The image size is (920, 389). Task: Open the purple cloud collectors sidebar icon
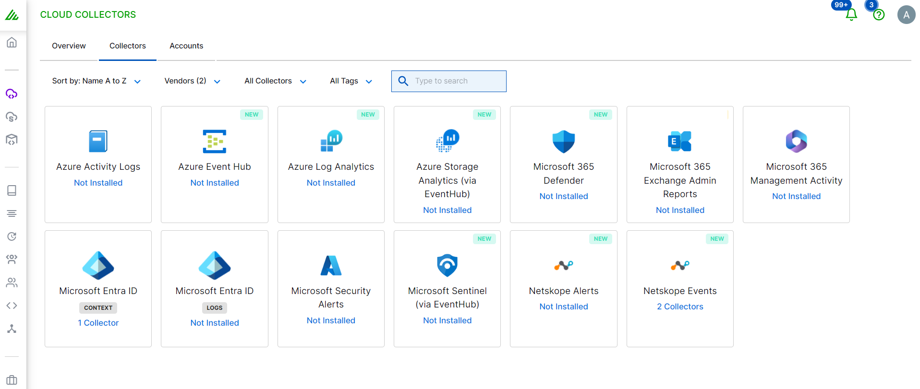click(12, 94)
